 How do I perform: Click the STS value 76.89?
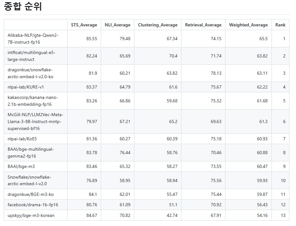92,180
